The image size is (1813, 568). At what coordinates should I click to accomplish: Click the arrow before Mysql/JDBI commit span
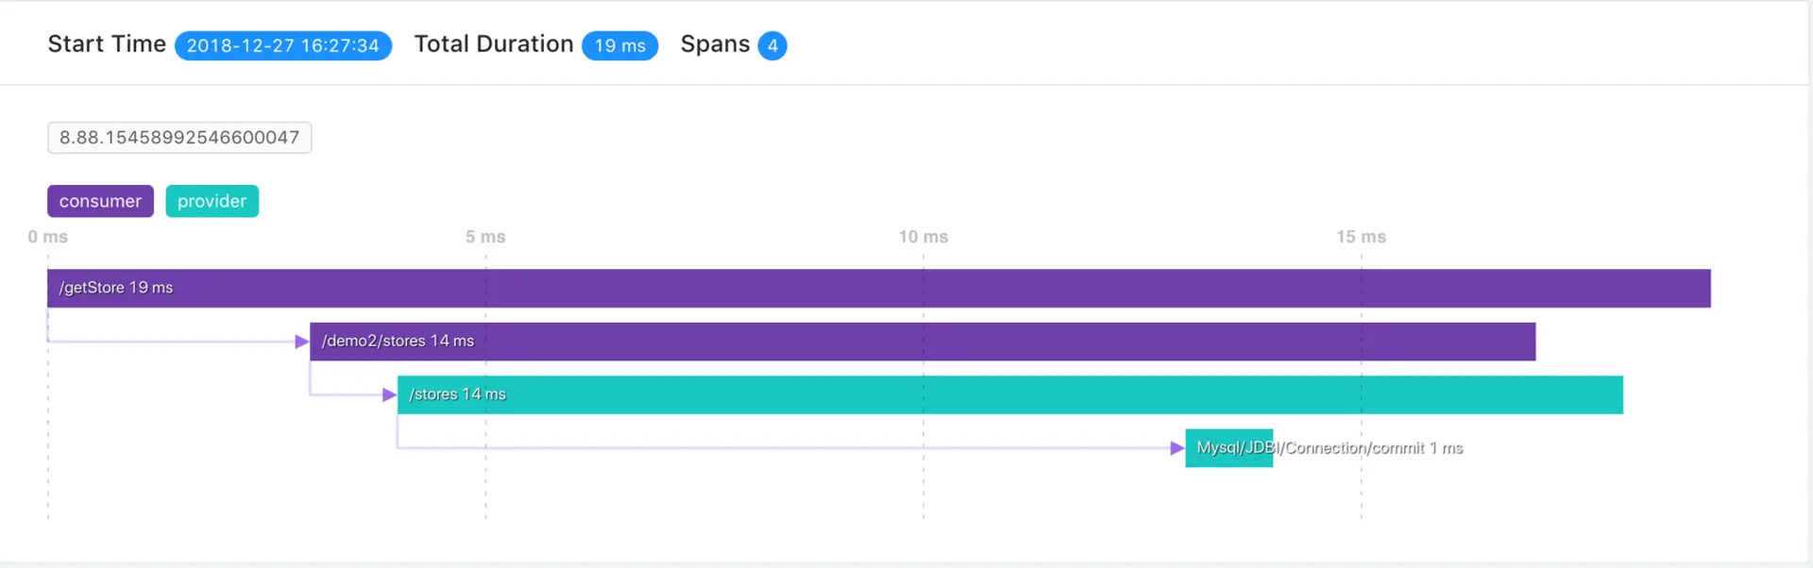coord(1178,448)
